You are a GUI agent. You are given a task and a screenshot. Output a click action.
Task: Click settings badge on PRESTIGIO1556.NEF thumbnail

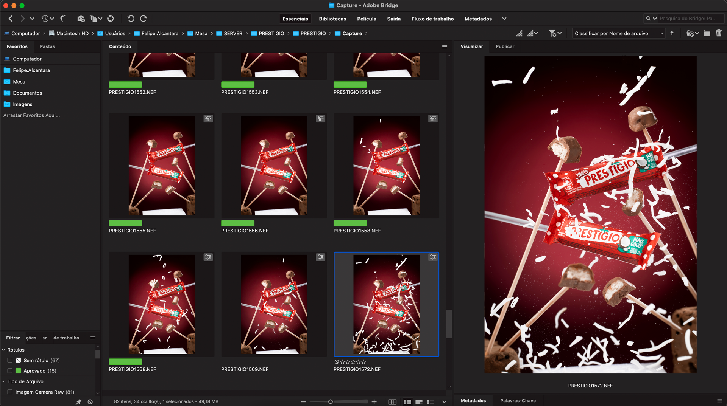[x=321, y=119]
